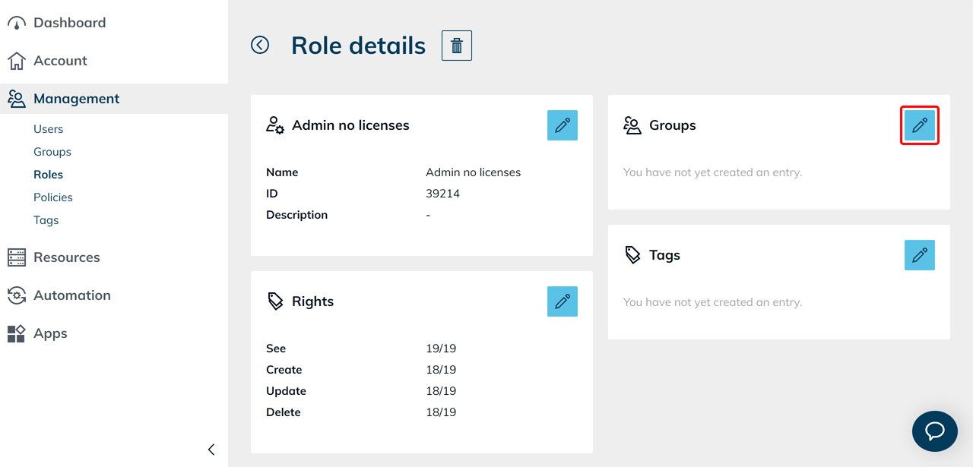Screen dimensions: 973x467
Task: Open the chat support bubble
Action: pos(935,431)
